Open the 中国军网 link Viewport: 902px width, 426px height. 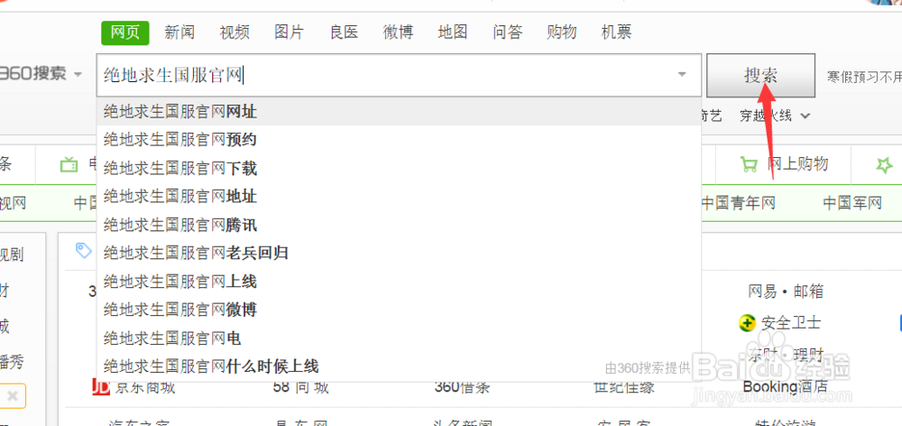[852, 203]
